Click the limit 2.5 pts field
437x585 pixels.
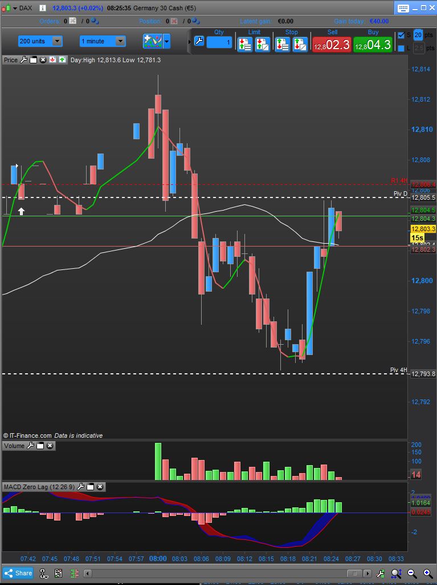(x=419, y=48)
